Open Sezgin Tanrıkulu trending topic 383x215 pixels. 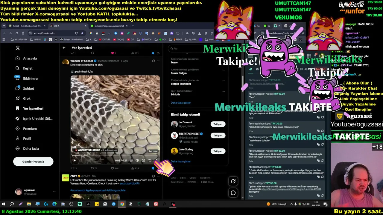181,84
